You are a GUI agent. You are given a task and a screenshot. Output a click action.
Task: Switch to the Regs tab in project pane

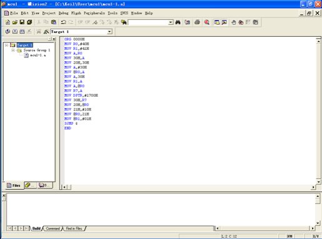pos(31,185)
